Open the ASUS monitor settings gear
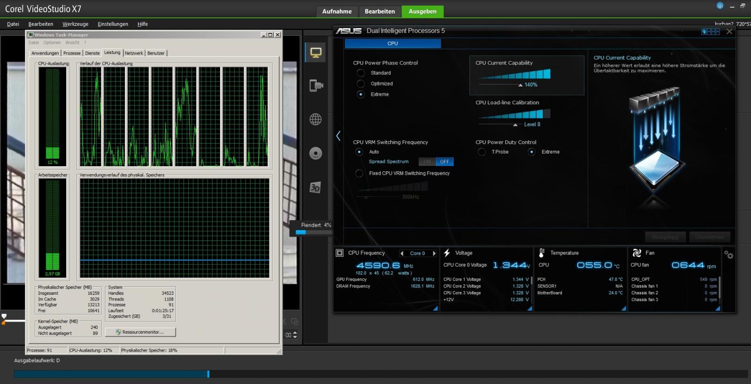Screen dimensions: 751x384 click(728, 254)
